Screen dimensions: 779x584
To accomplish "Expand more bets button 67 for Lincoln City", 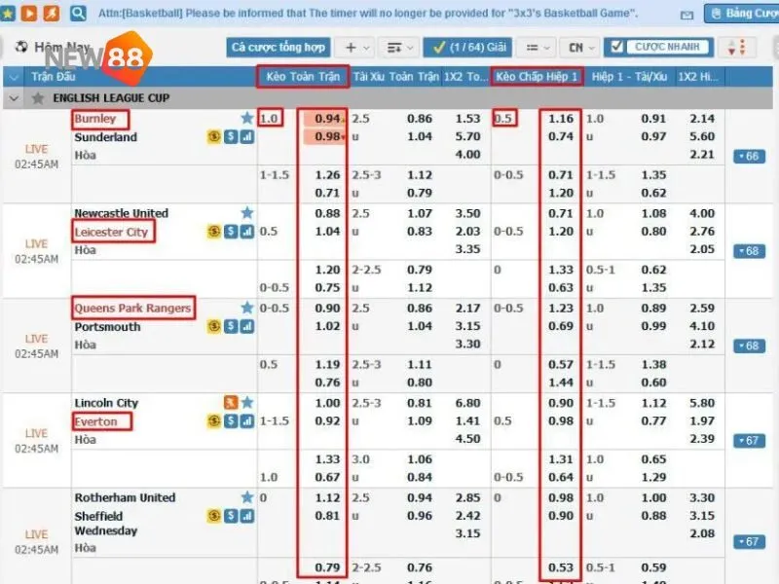I will coord(749,441).
